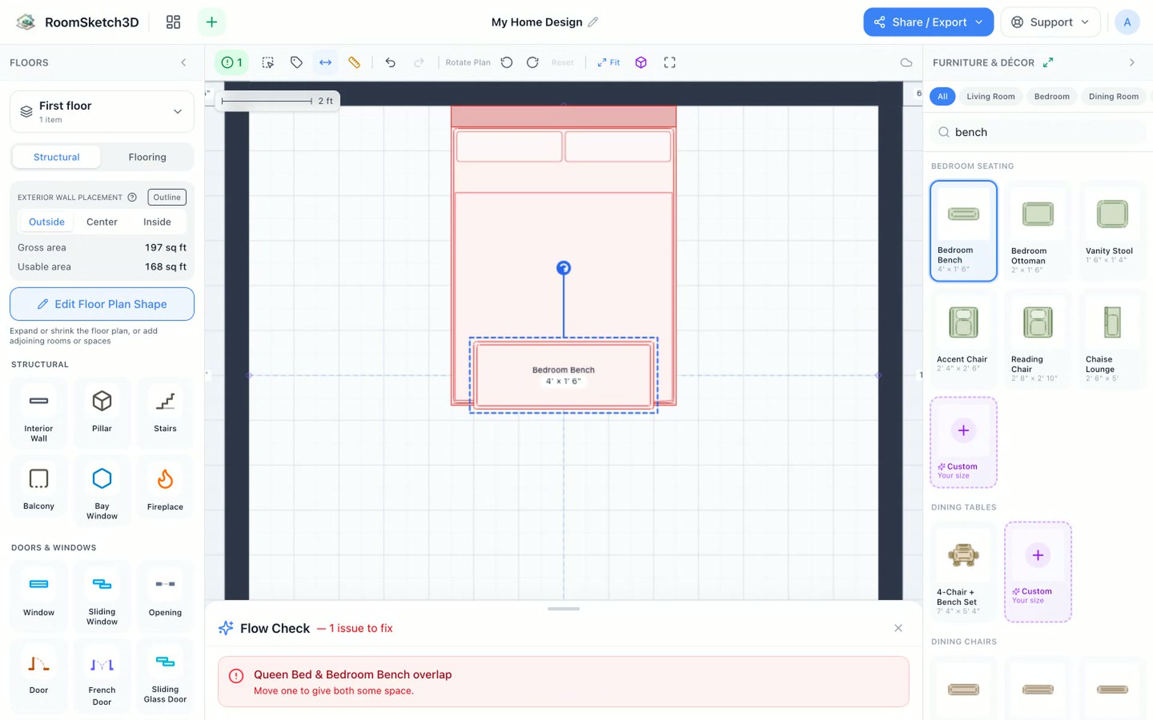Add a Window element
The width and height of the screenshot is (1153, 720).
tap(38, 596)
